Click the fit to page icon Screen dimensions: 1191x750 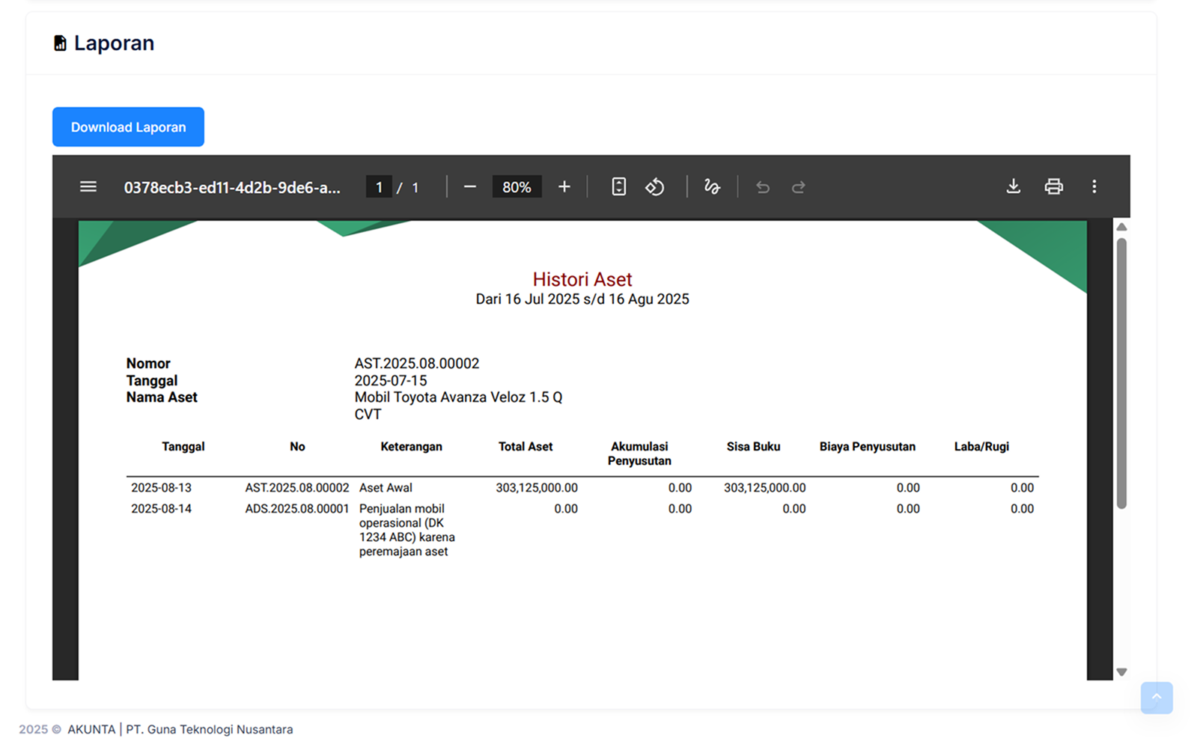pyautogui.click(x=618, y=187)
